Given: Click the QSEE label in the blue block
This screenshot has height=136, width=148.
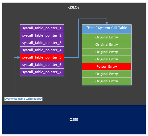Looking at the screenshot, I should [x=74, y=120].
